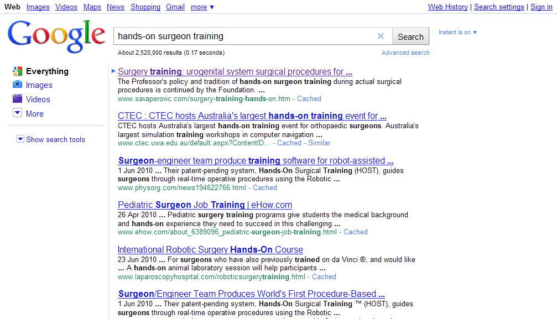Screen dimensions: 557x319
Task: Go to News in the top navigation
Action: [x=116, y=7]
